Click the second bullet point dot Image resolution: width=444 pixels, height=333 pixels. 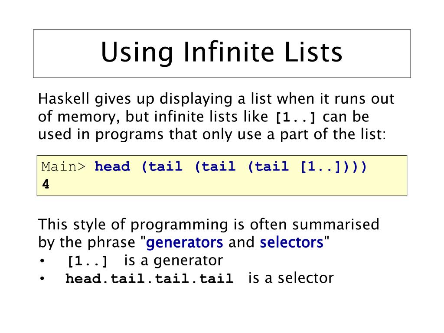coord(42,279)
